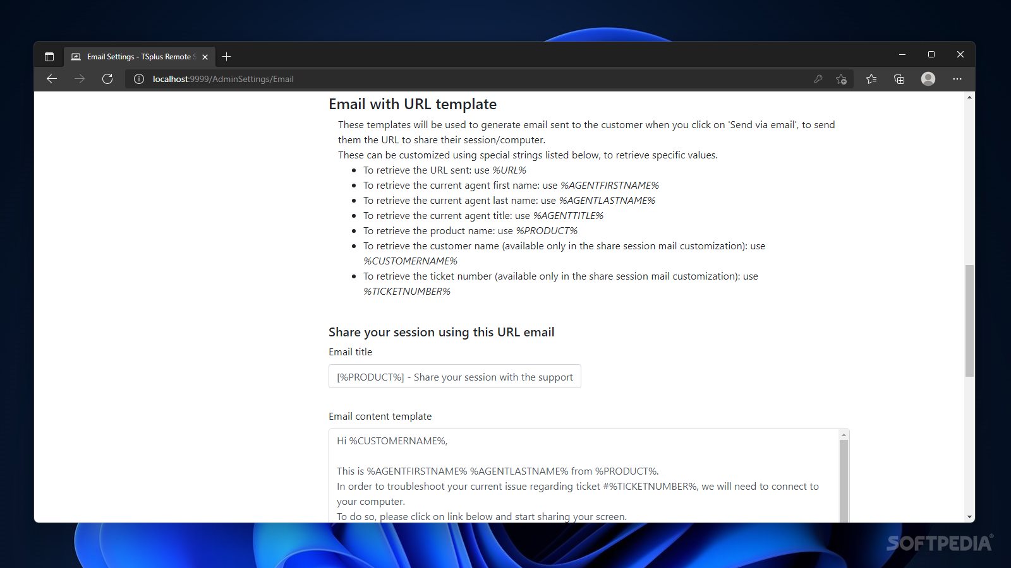The width and height of the screenshot is (1011, 568).
Task: Open the user profile avatar
Action: pos(928,79)
